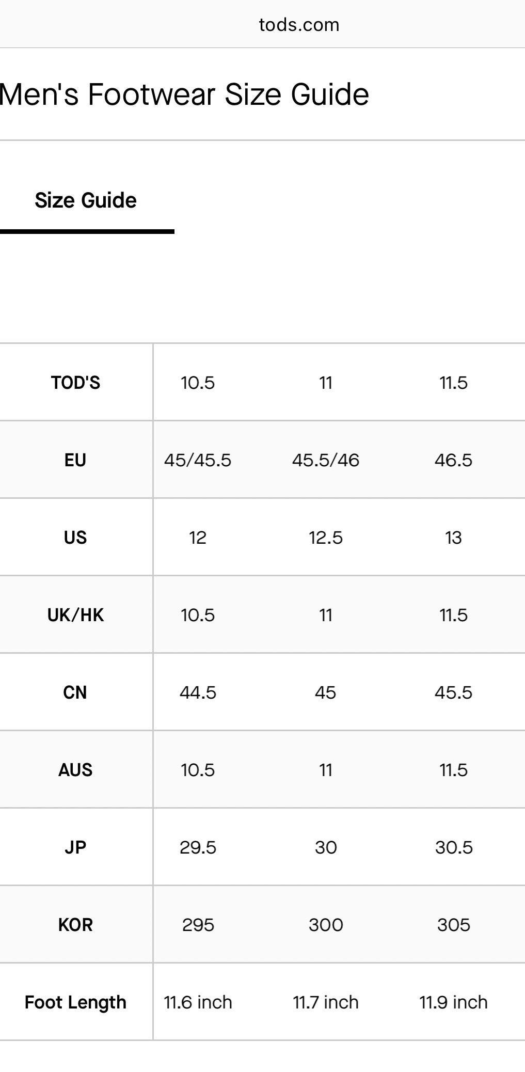This screenshot has width=525, height=1072.
Task: Select the Size Guide tab
Action: point(86,200)
